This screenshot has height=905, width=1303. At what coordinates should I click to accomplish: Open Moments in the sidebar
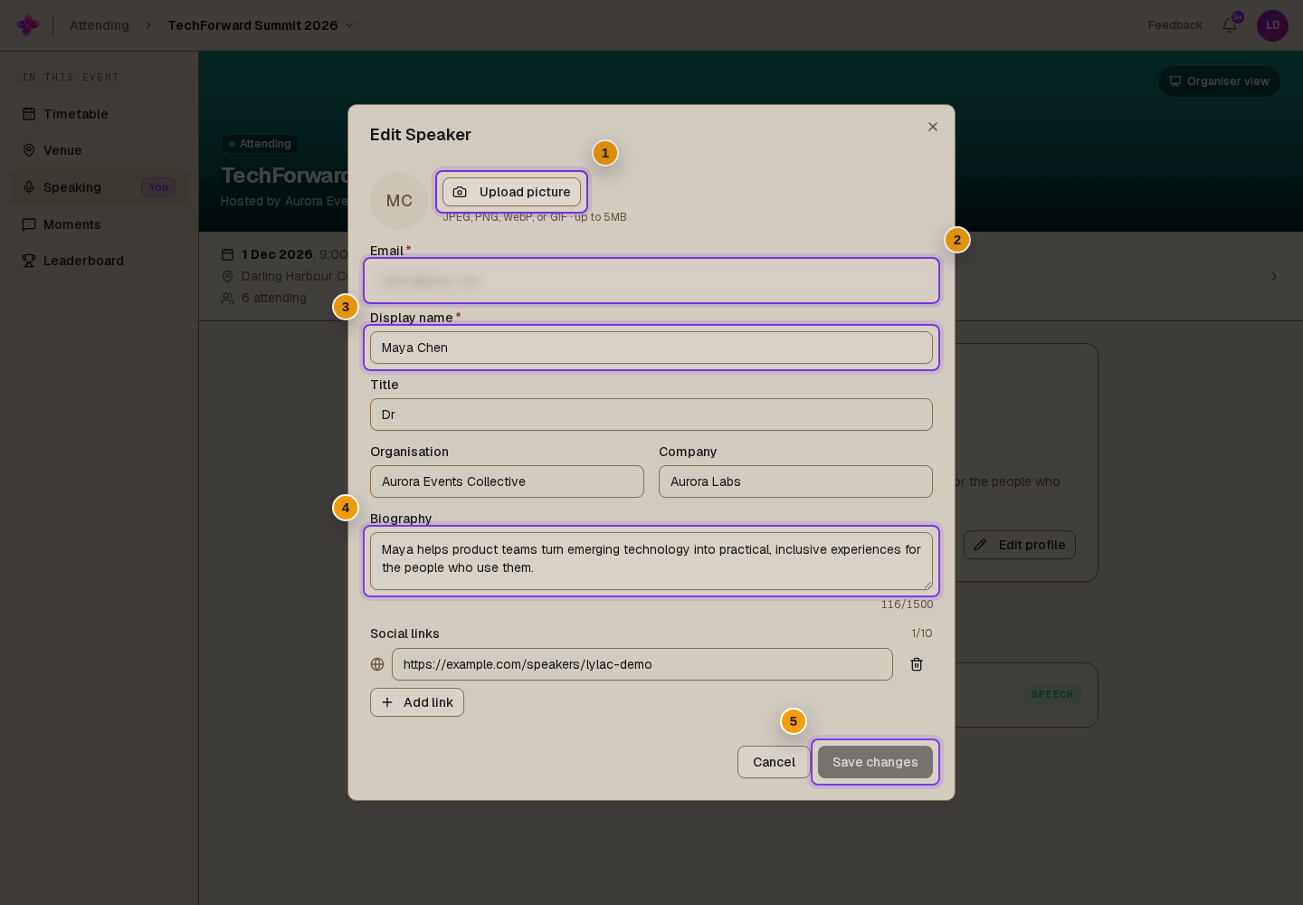(100, 224)
